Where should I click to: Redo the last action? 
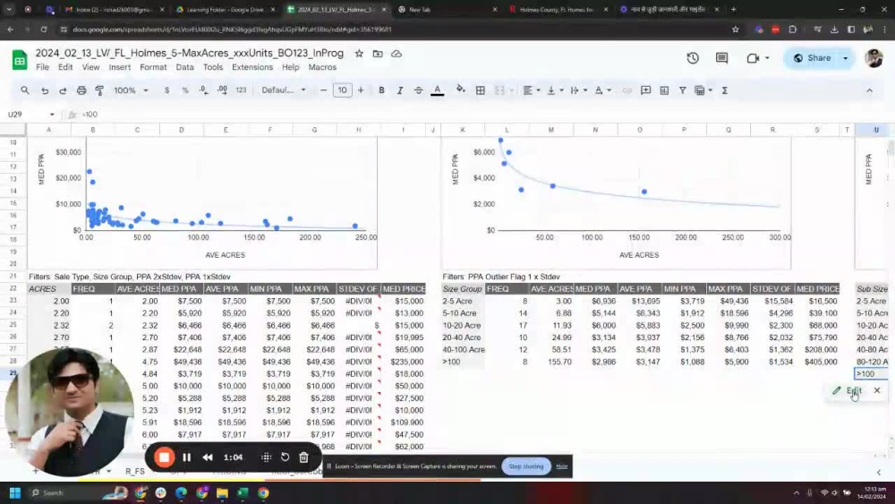tap(63, 90)
